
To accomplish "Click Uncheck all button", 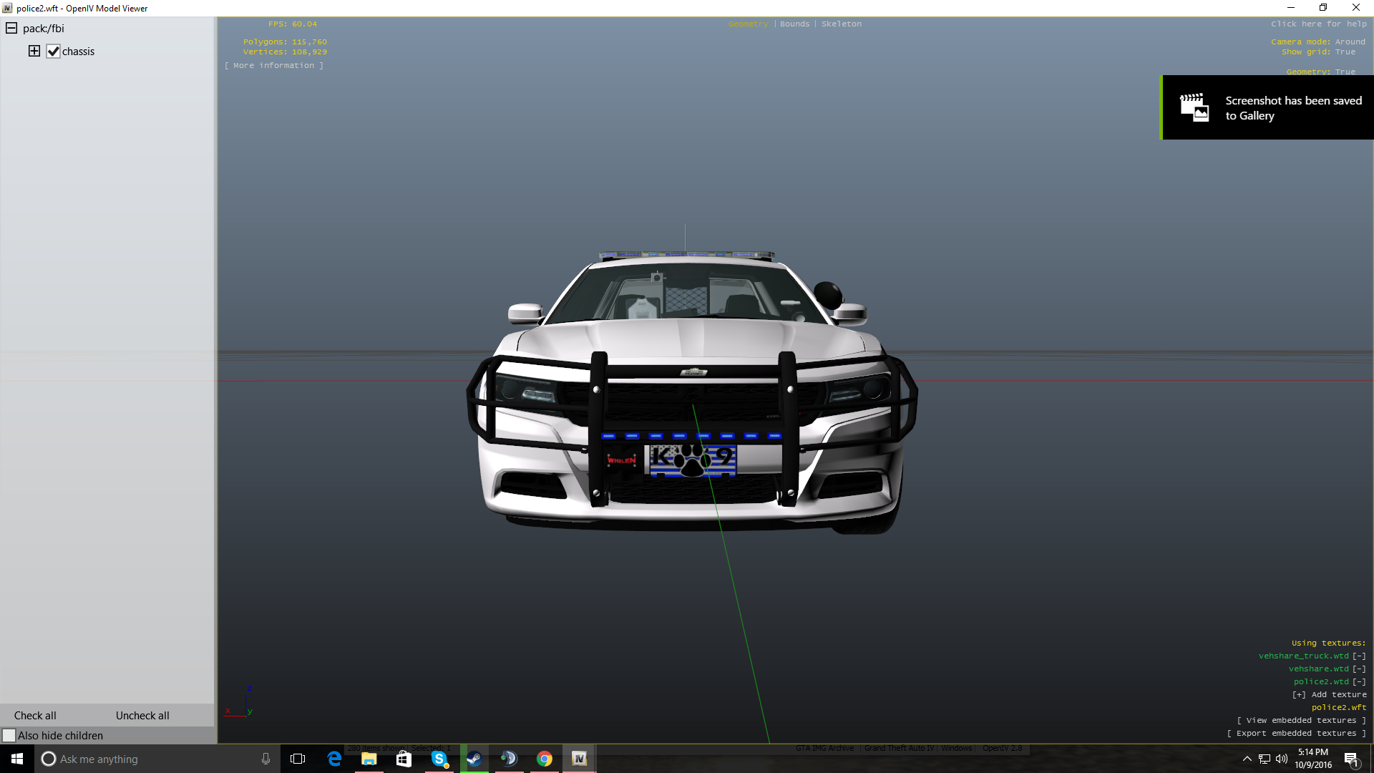I will 142,716.
